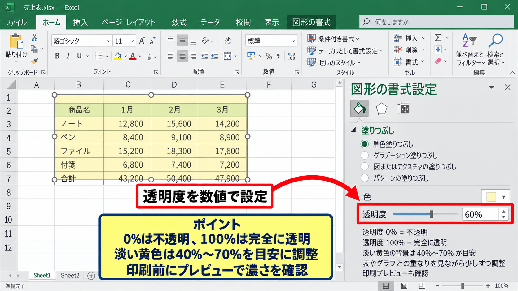
Task: Switch to the データ tab
Action: point(210,22)
